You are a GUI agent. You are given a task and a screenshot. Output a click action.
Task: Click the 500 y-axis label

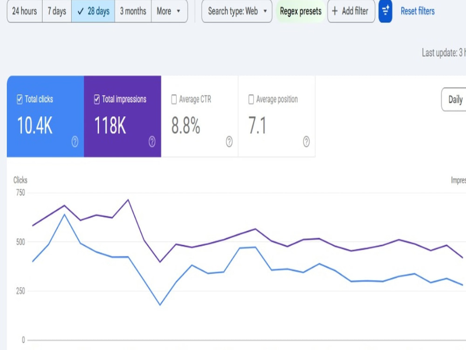[21, 242]
